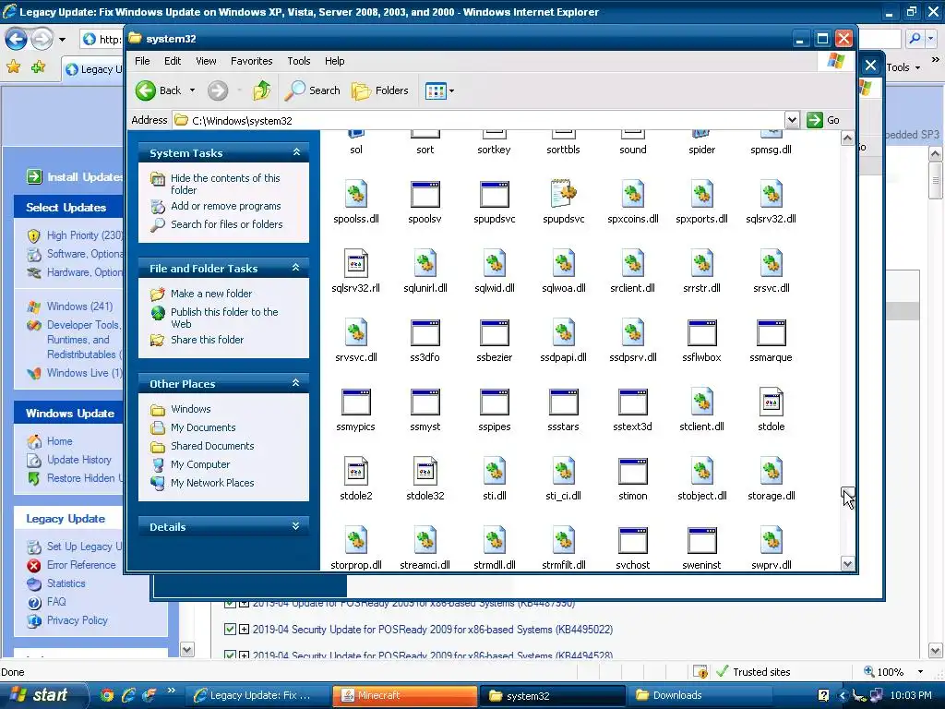Click the Search toolbar button

(x=312, y=90)
